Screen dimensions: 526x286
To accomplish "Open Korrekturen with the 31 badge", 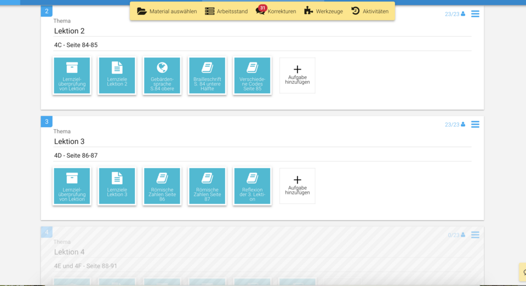I will [x=276, y=11].
